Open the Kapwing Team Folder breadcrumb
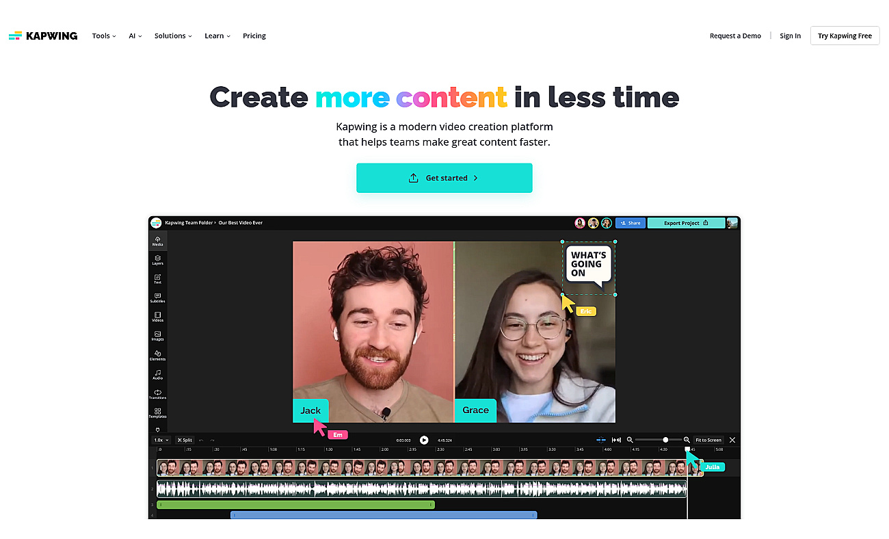The width and height of the screenshot is (889, 539). pos(189,223)
